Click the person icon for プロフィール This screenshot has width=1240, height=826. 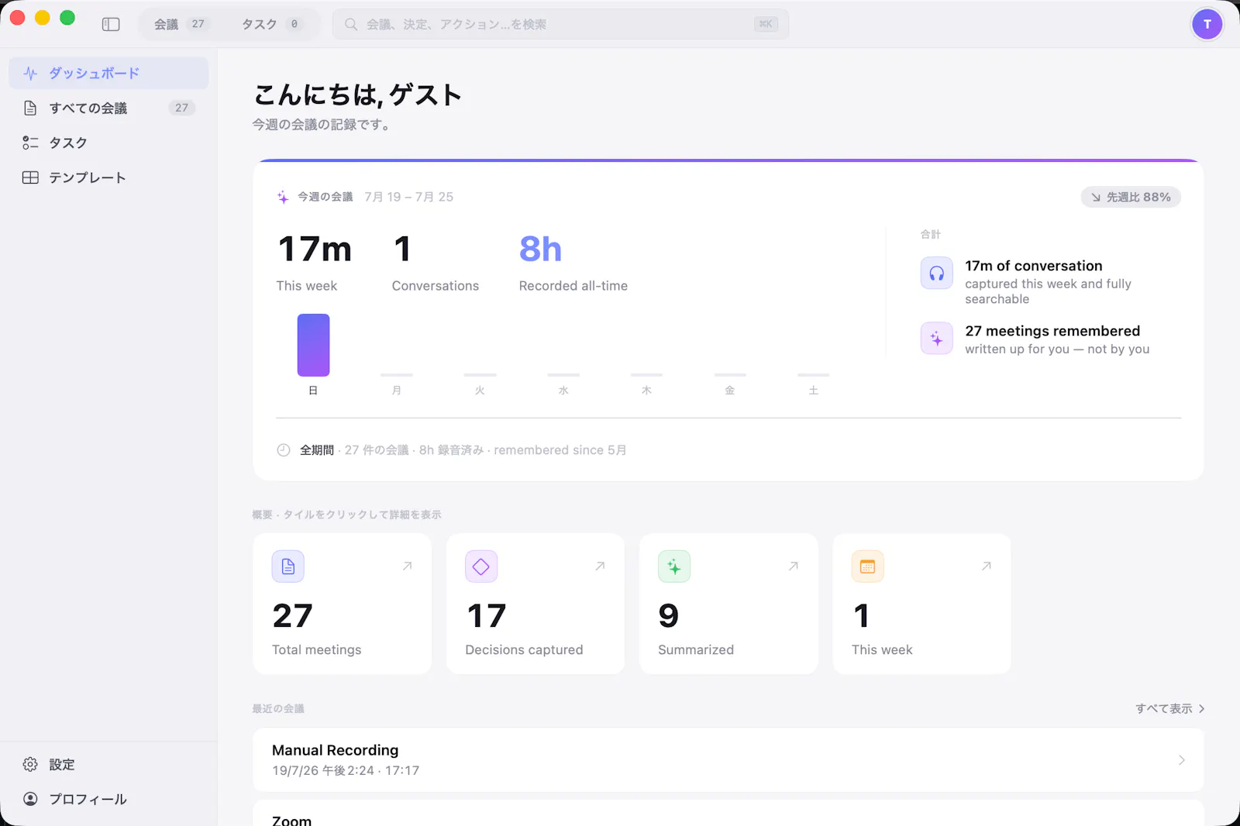(x=30, y=799)
